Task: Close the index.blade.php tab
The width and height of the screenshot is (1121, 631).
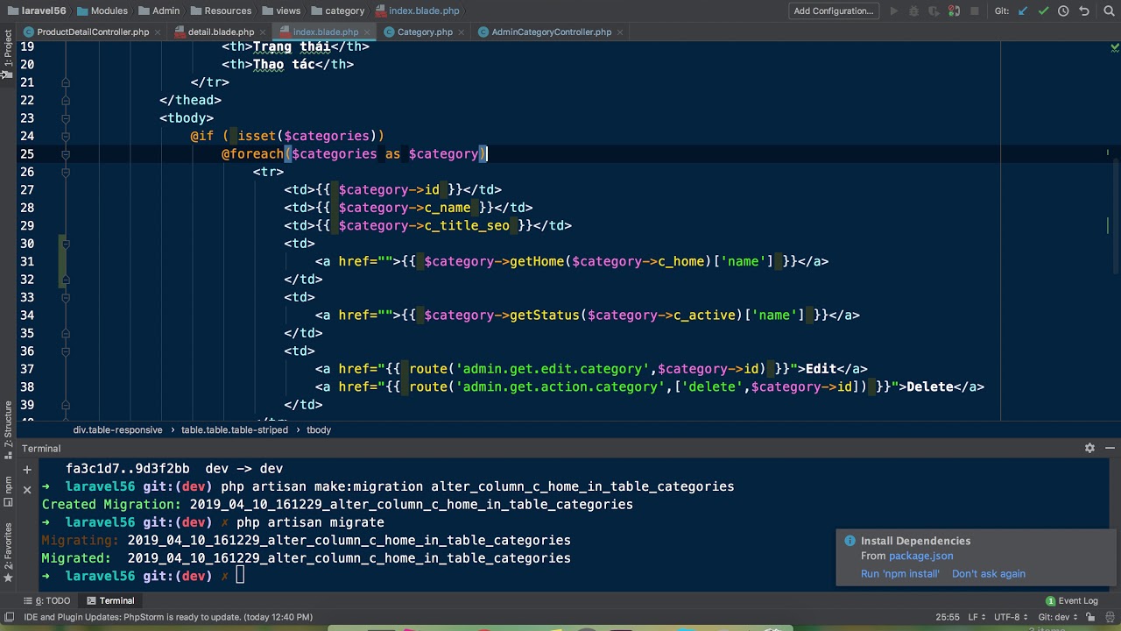Action: point(368,32)
